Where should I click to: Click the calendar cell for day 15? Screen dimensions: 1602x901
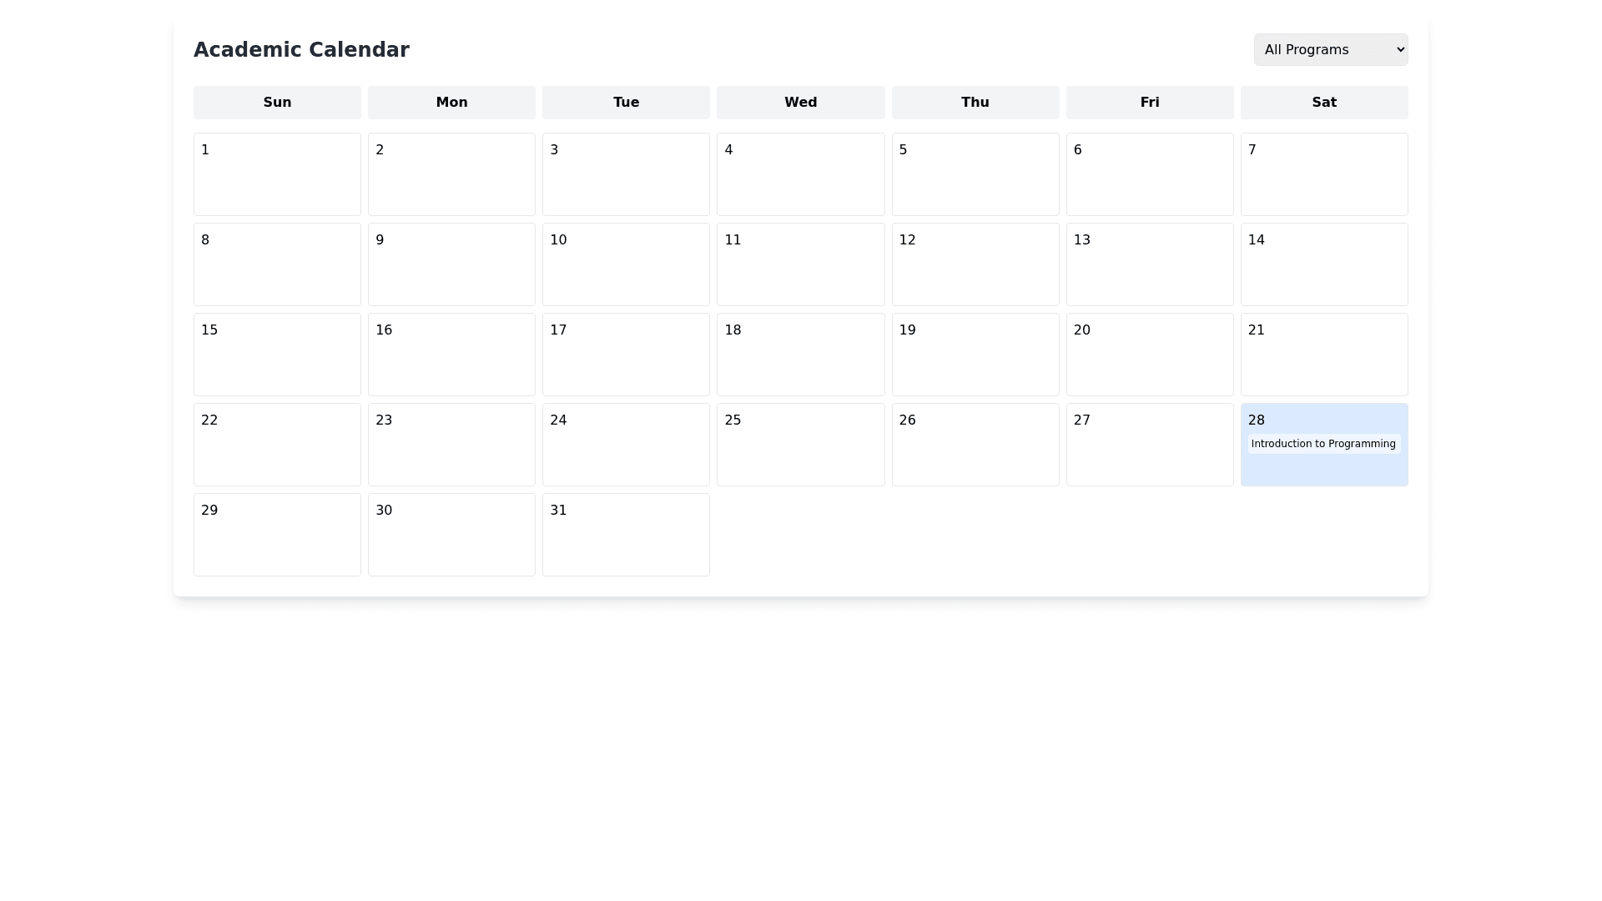point(277,355)
